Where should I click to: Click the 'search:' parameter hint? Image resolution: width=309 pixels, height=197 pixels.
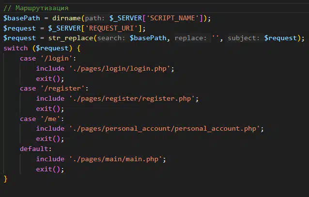(x=111, y=38)
